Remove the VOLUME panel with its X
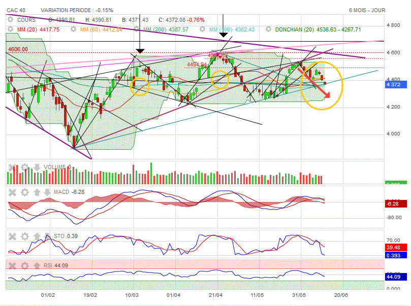Viewport: 411px width, 306px height. 12,167
